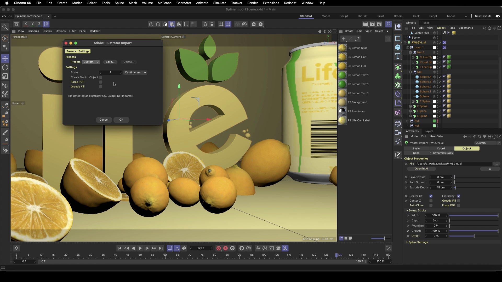Click the Light object icon

(398, 142)
